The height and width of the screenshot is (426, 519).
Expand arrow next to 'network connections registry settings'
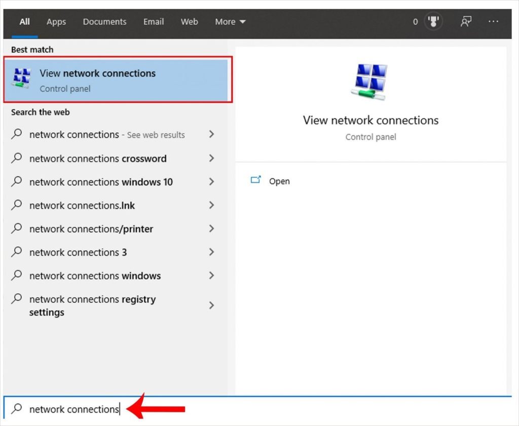211,305
